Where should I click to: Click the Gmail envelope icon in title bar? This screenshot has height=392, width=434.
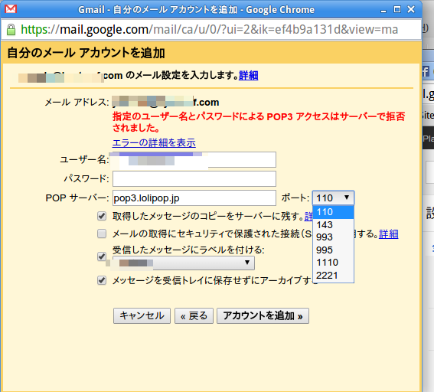click(11, 9)
